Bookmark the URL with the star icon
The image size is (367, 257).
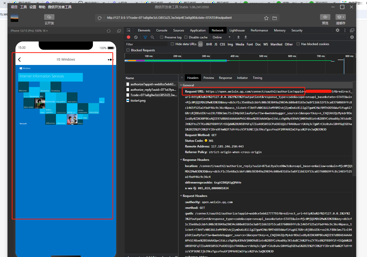pos(266,18)
